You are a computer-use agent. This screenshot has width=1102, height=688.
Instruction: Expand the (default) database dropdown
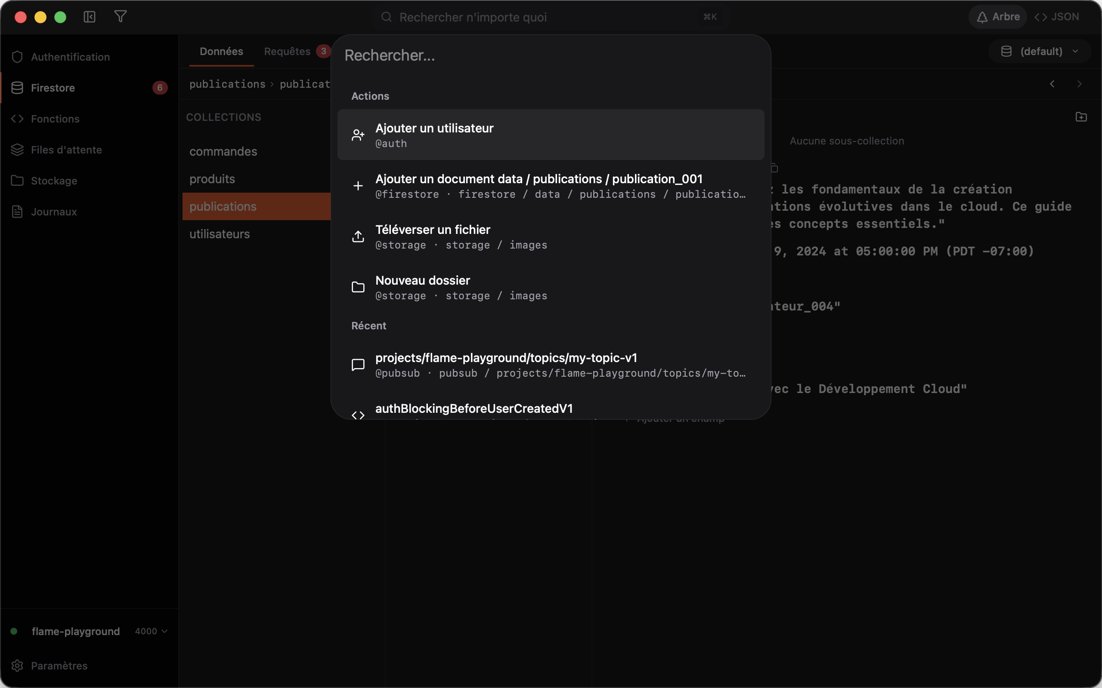[1040, 52]
